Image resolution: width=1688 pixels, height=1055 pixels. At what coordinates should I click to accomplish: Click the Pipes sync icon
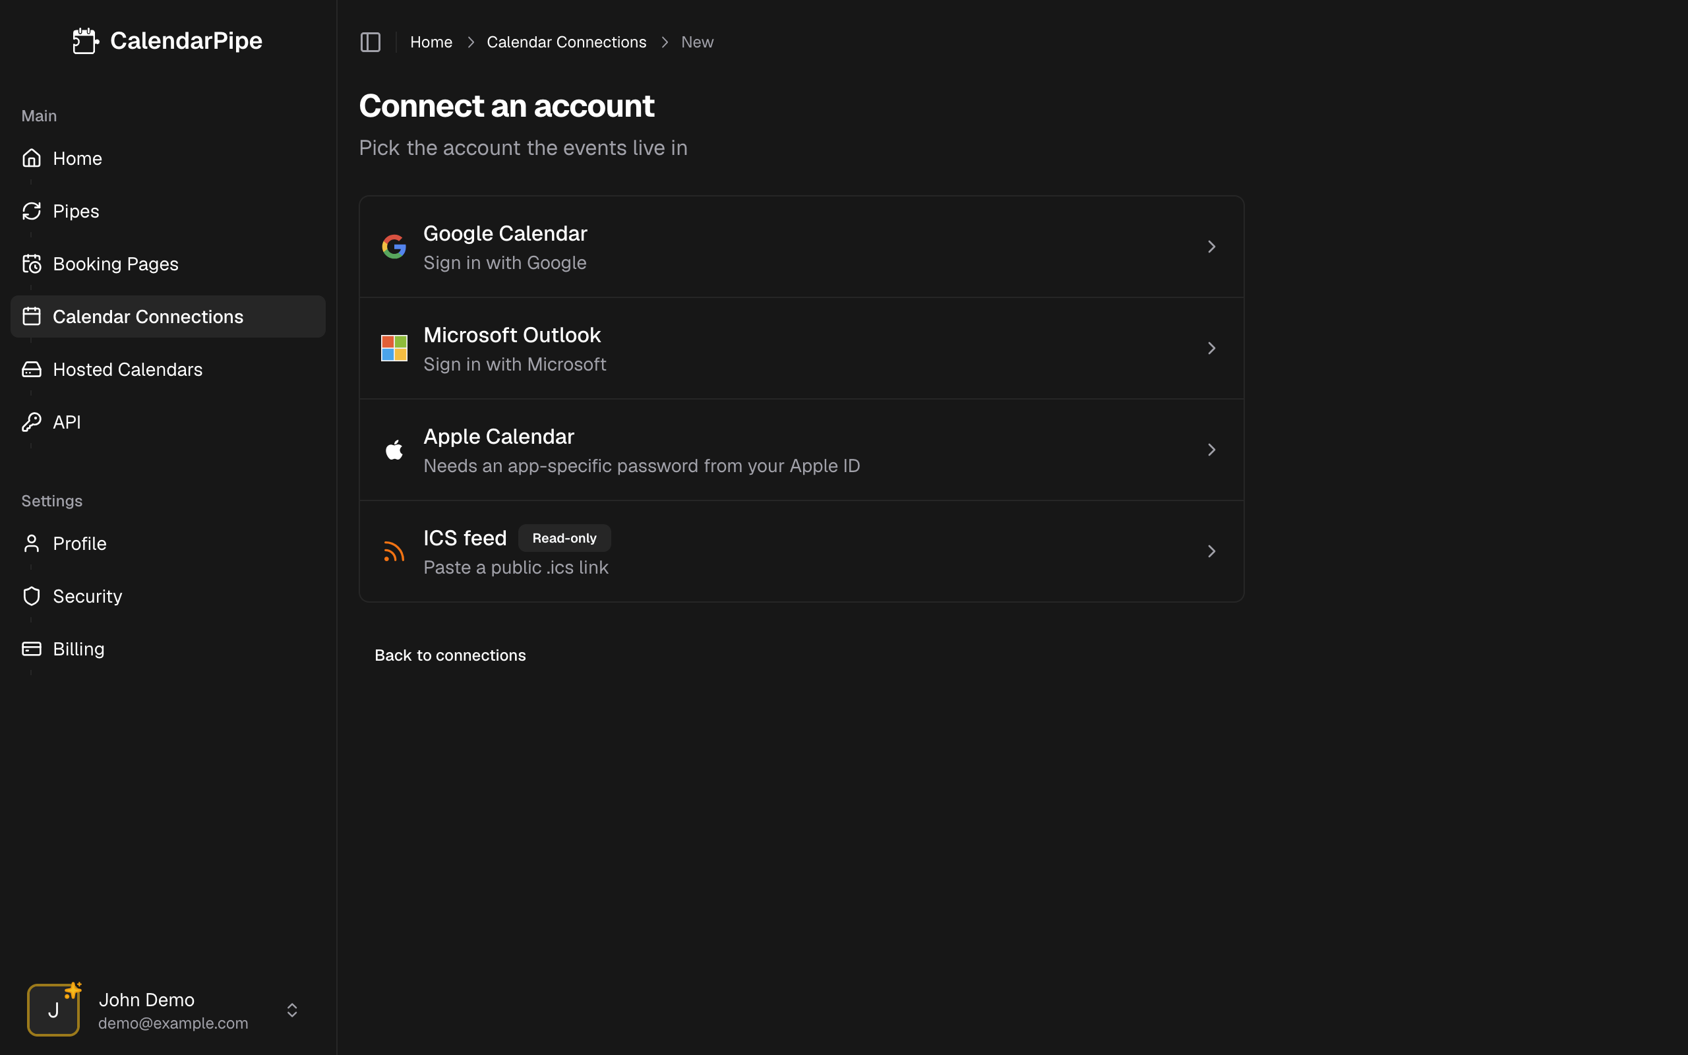click(32, 212)
